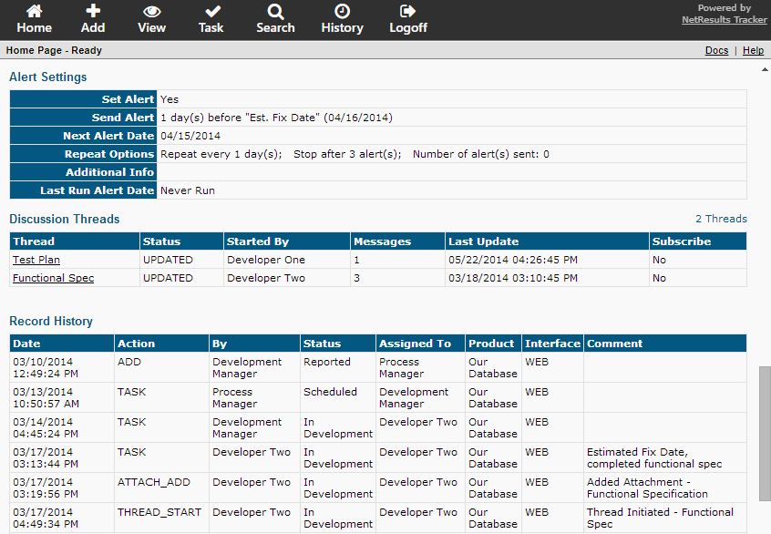The width and height of the screenshot is (771, 534).
Task: Click the Action column header
Action: pos(162,344)
